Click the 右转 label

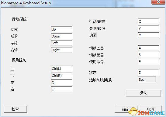[x=14, y=50]
